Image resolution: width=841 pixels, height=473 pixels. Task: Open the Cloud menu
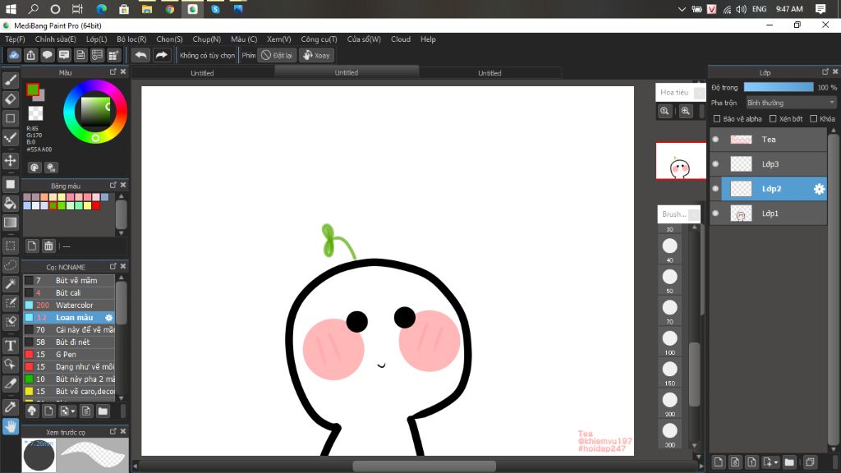401,39
